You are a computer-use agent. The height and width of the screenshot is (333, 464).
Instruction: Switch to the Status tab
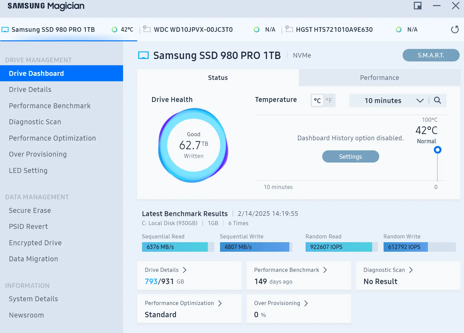[218, 78]
